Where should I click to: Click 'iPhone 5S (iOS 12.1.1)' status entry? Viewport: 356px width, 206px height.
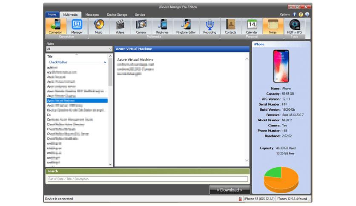point(259,199)
